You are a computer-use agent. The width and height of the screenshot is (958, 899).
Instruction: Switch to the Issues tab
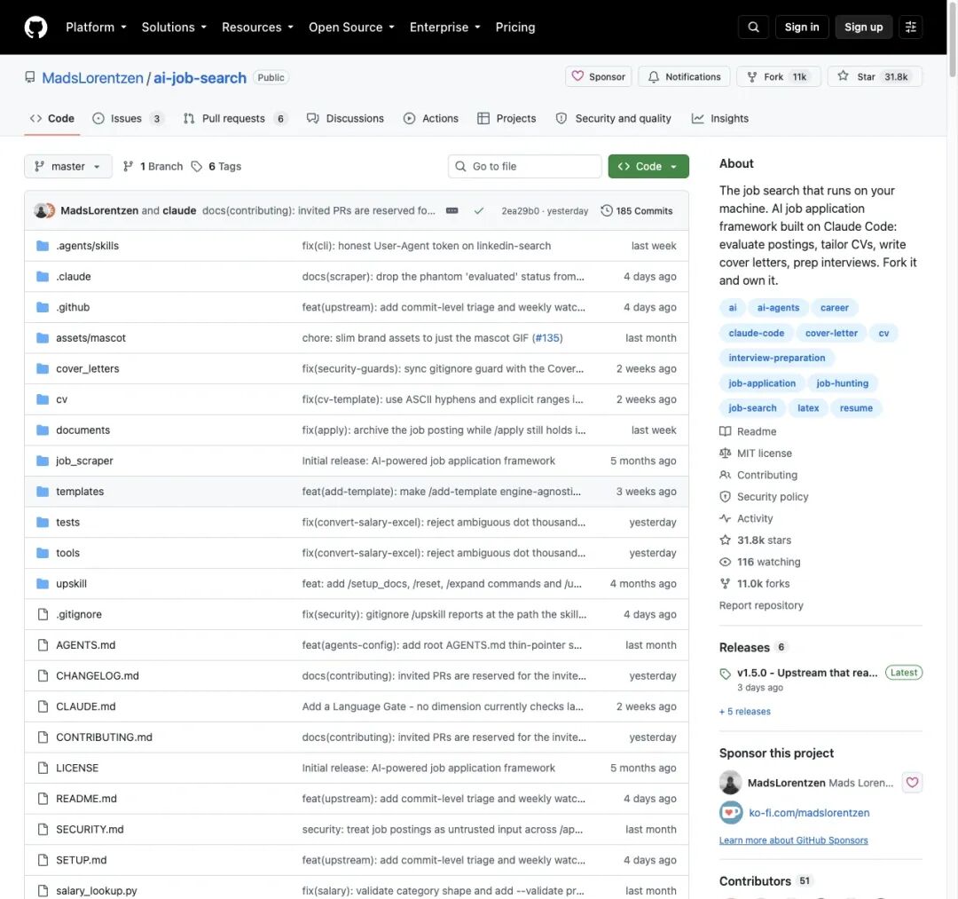(127, 119)
